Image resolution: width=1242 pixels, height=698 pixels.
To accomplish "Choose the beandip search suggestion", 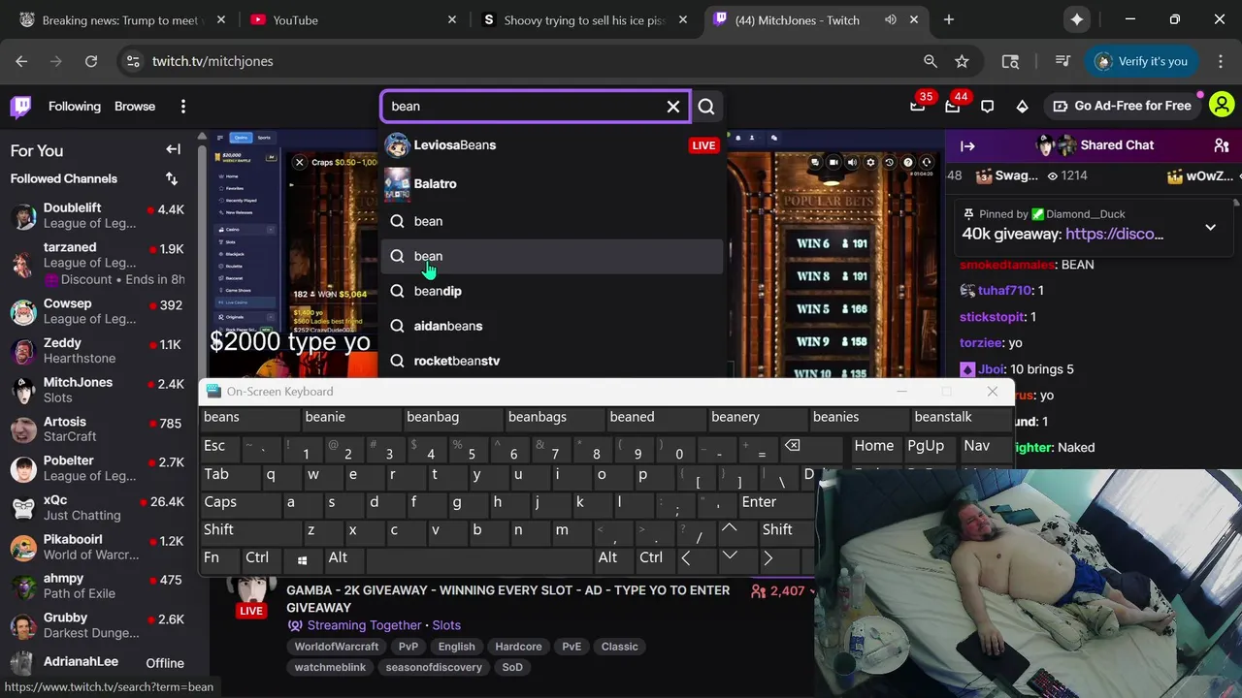I will pos(551,291).
